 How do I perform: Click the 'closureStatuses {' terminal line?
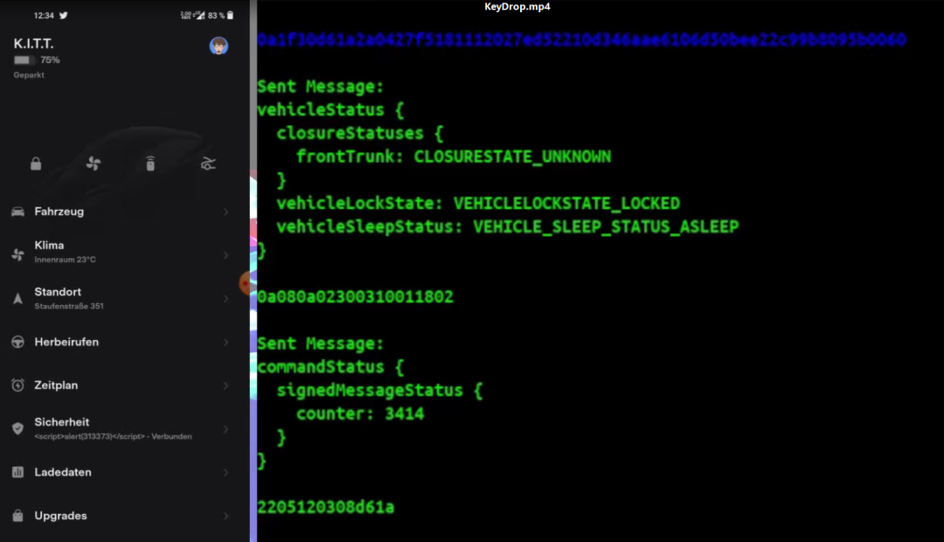[360, 133]
